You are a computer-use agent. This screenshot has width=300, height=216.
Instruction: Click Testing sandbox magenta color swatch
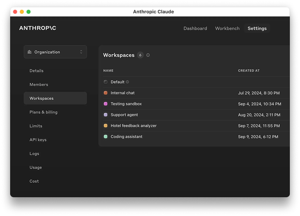coord(105,104)
